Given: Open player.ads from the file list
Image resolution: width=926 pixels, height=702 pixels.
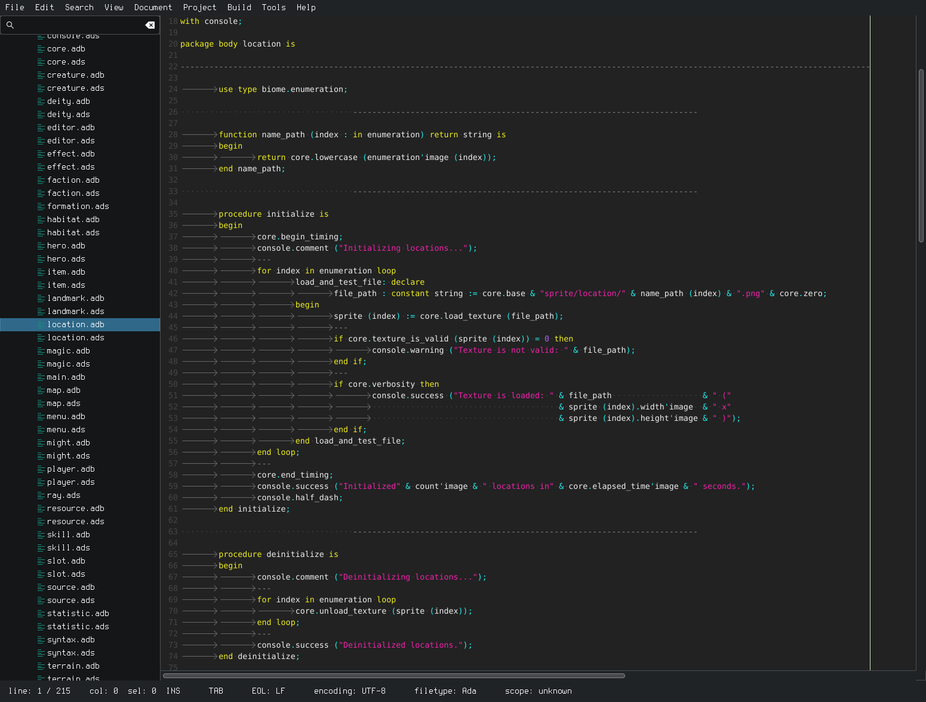Looking at the screenshot, I should [x=71, y=482].
